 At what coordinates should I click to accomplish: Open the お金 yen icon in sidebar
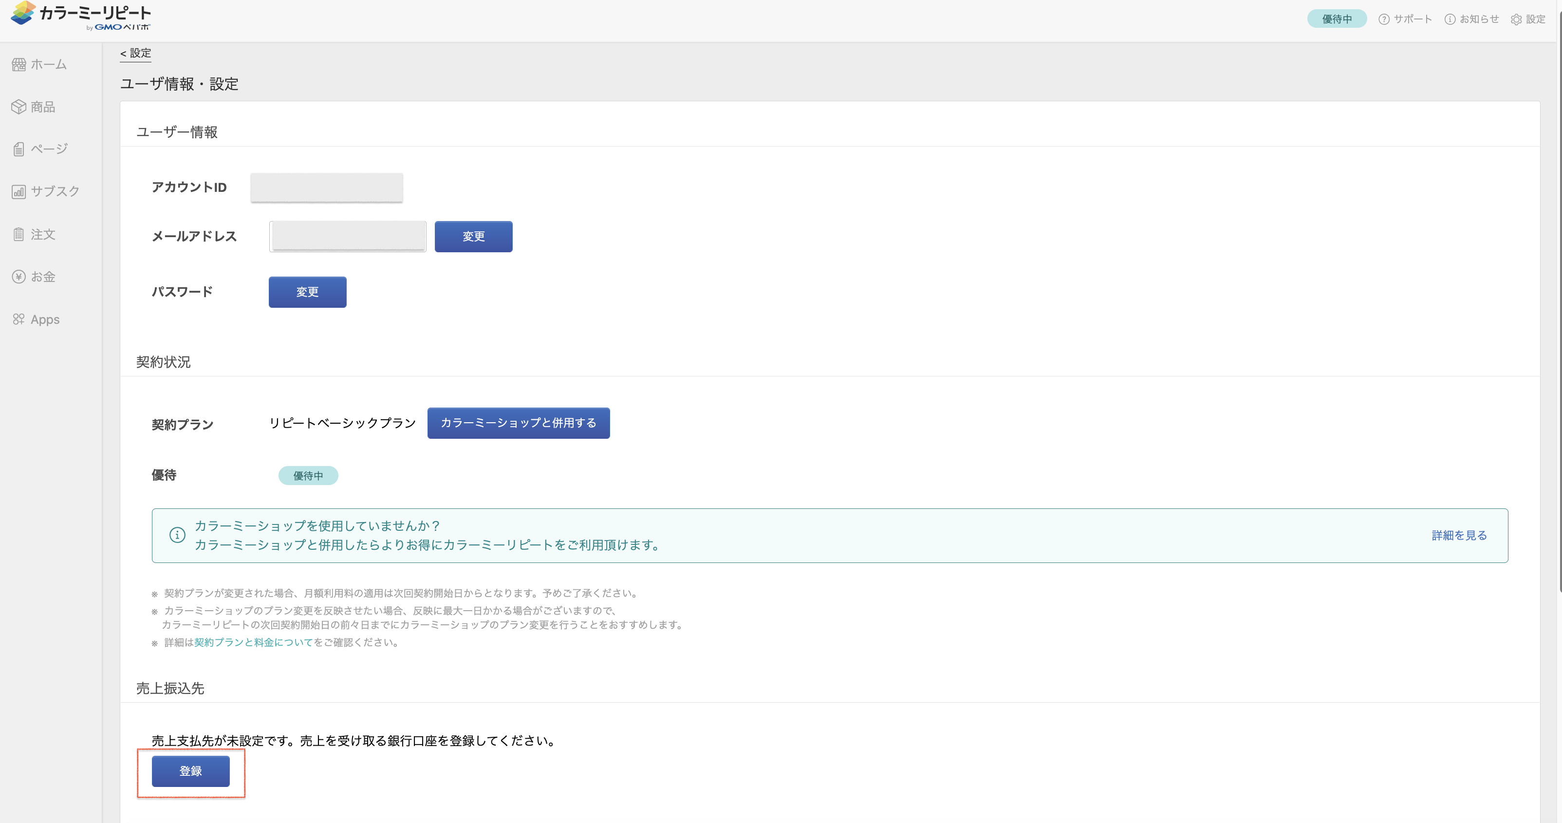pyautogui.click(x=19, y=277)
